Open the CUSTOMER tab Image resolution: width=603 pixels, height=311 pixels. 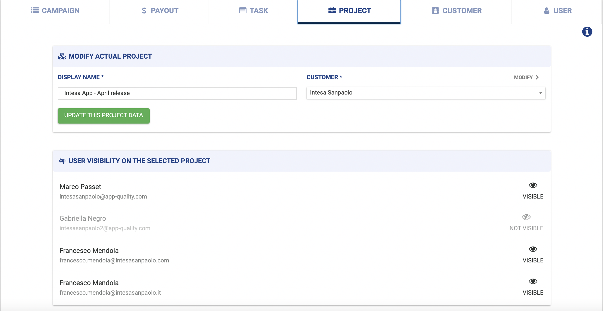coord(456,11)
